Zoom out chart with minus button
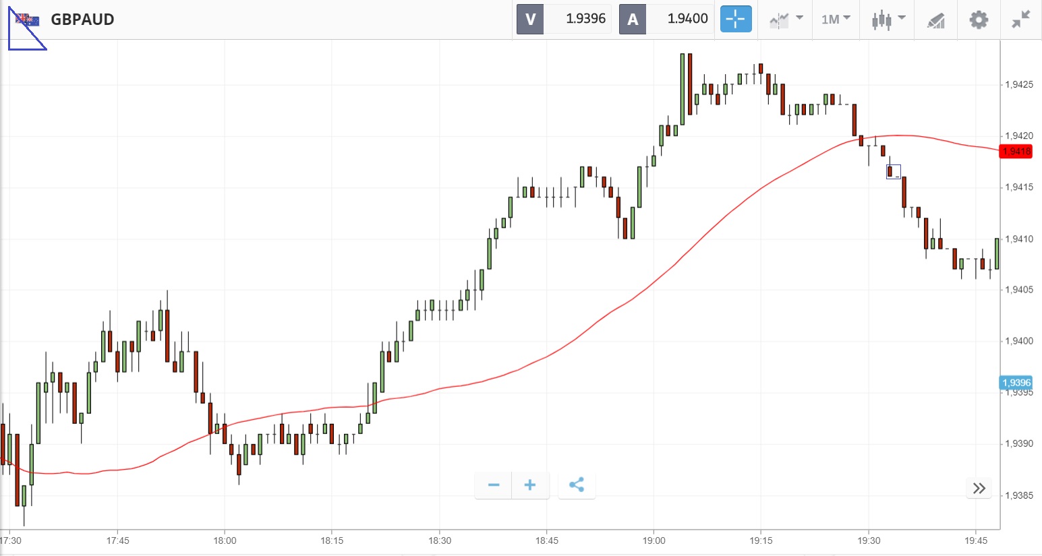 tap(494, 485)
